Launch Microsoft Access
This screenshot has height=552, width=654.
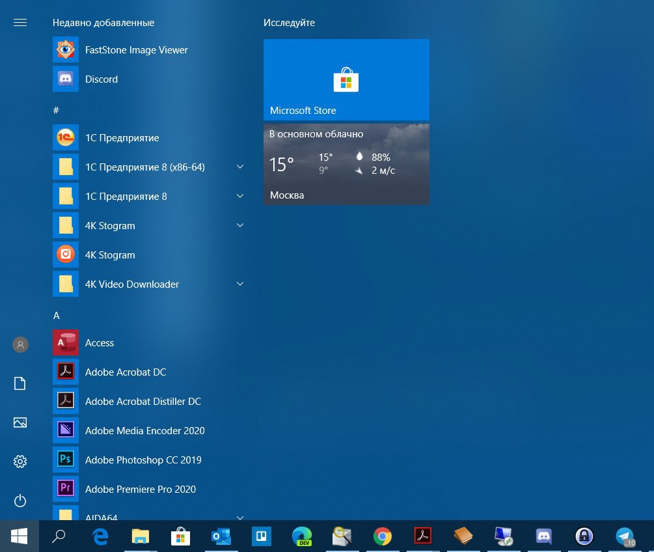148,342
